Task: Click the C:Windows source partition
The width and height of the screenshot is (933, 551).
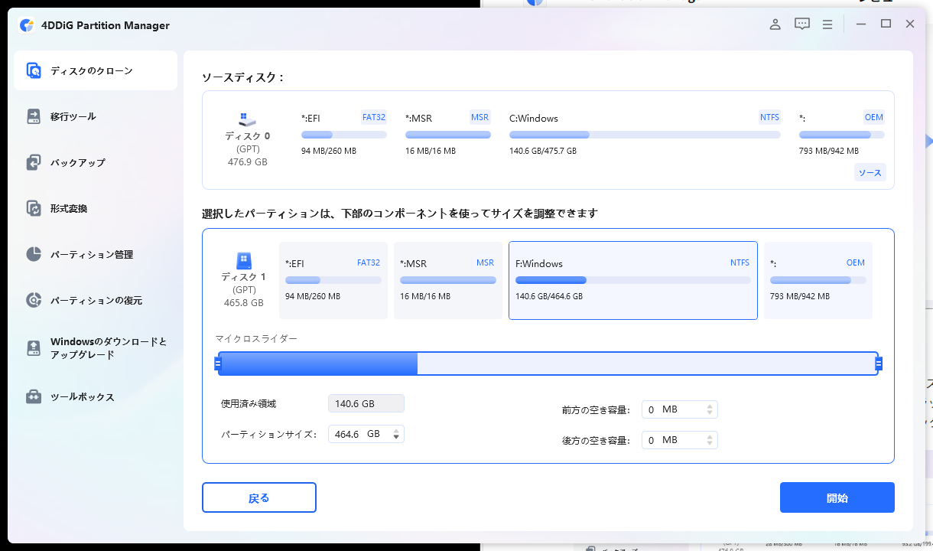Action: pyautogui.click(x=645, y=134)
